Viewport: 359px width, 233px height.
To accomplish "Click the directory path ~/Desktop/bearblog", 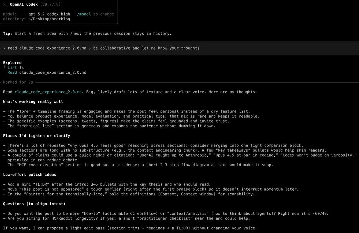I will click(x=49, y=19).
